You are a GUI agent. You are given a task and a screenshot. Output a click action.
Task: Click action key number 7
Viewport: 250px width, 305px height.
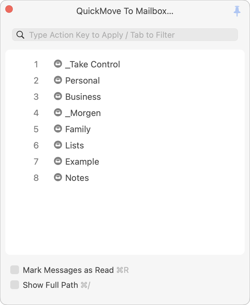(36, 162)
